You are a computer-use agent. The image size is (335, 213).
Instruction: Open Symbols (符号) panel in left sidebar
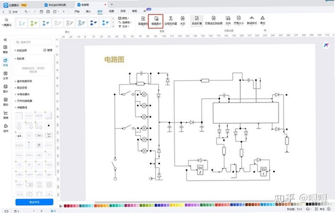(x=6, y=62)
